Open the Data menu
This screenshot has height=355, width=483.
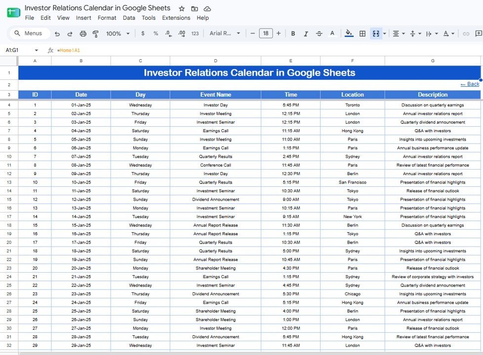click(129, 18)
